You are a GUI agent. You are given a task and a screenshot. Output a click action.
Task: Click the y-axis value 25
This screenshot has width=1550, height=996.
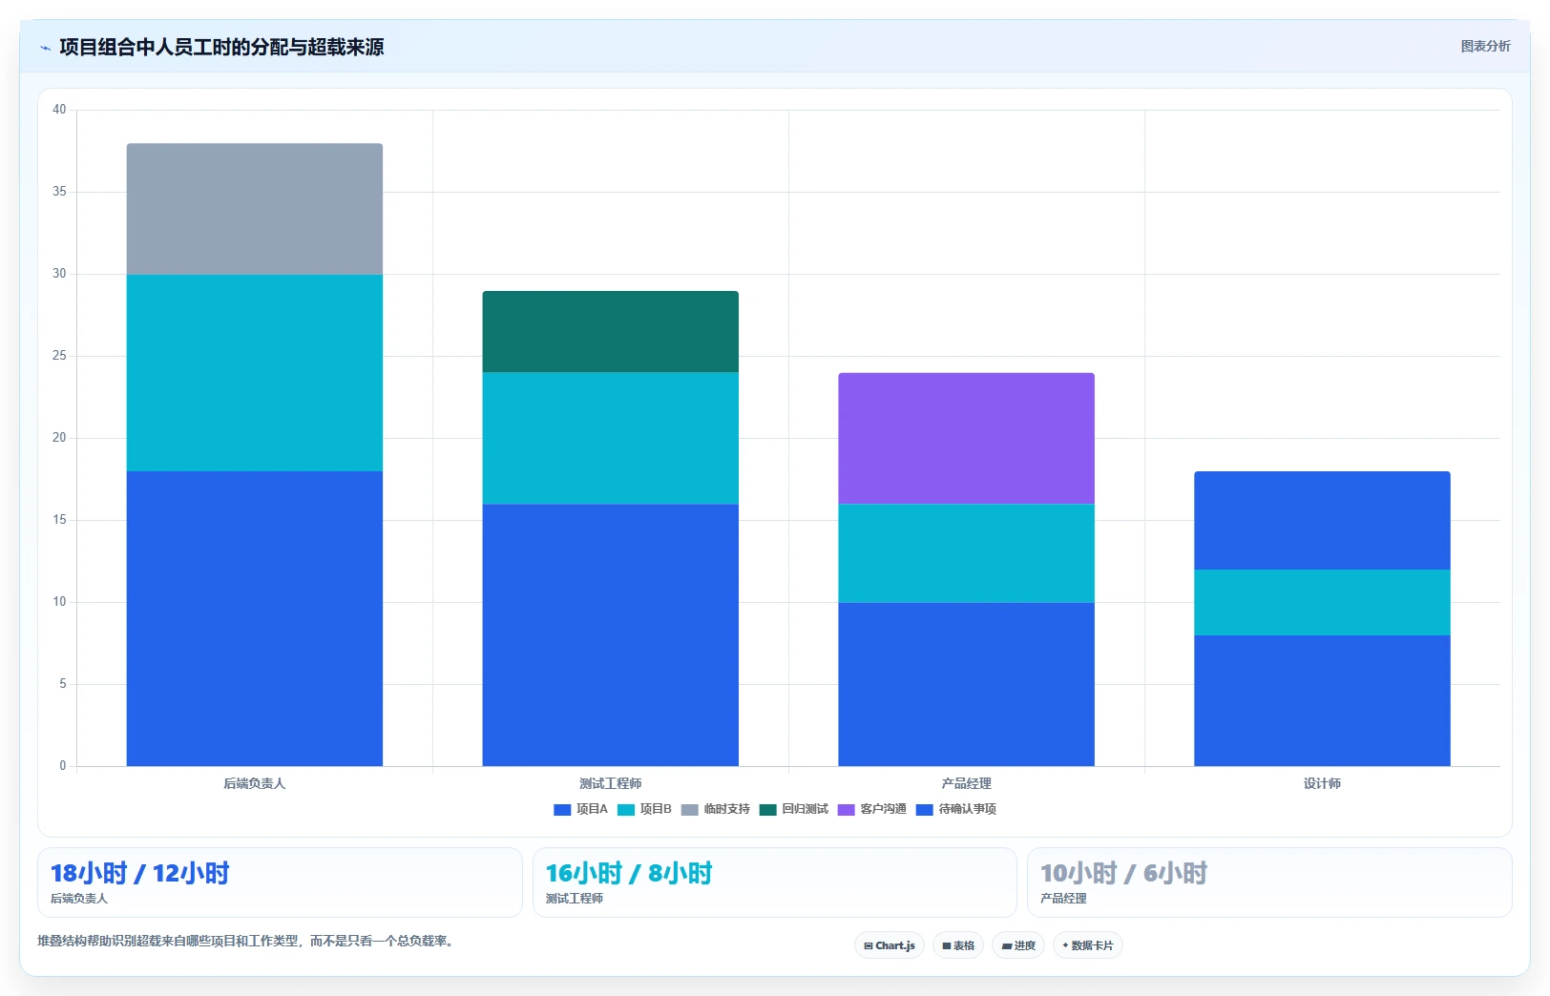[59, 356]
